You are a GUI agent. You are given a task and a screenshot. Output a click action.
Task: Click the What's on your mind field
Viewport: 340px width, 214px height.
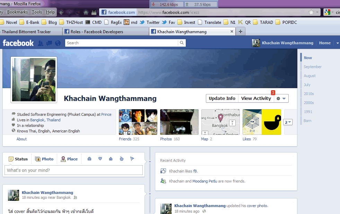tap(74, 170)
